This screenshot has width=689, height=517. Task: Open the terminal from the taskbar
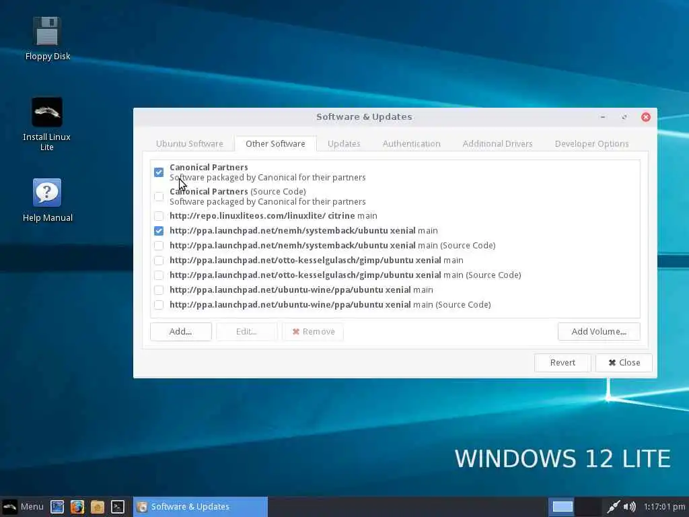point(118,506)
